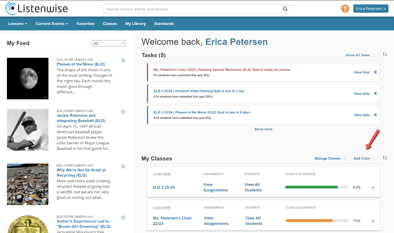Expand Ms. Petersen's Class 22/23 row caret
Image resolution: width=394 pixels, height=233 pixels.
(x=373, y=221)
